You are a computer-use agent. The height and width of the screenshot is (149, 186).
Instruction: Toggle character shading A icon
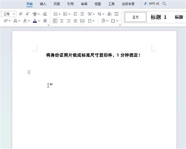tap(45, 21)
